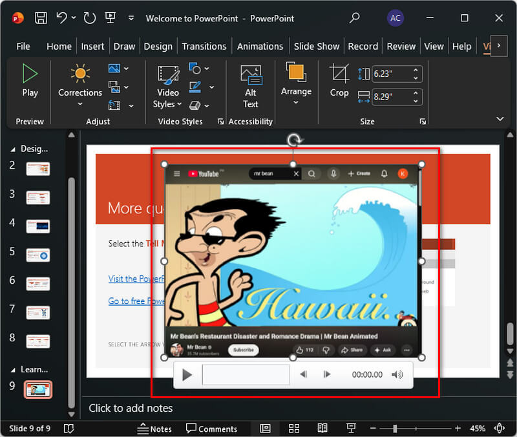Move forward 0.25 seconds in video
Image resolution: width=517 pixels, height=437 pixels.
pyautogui.click(x=327, y=374)
